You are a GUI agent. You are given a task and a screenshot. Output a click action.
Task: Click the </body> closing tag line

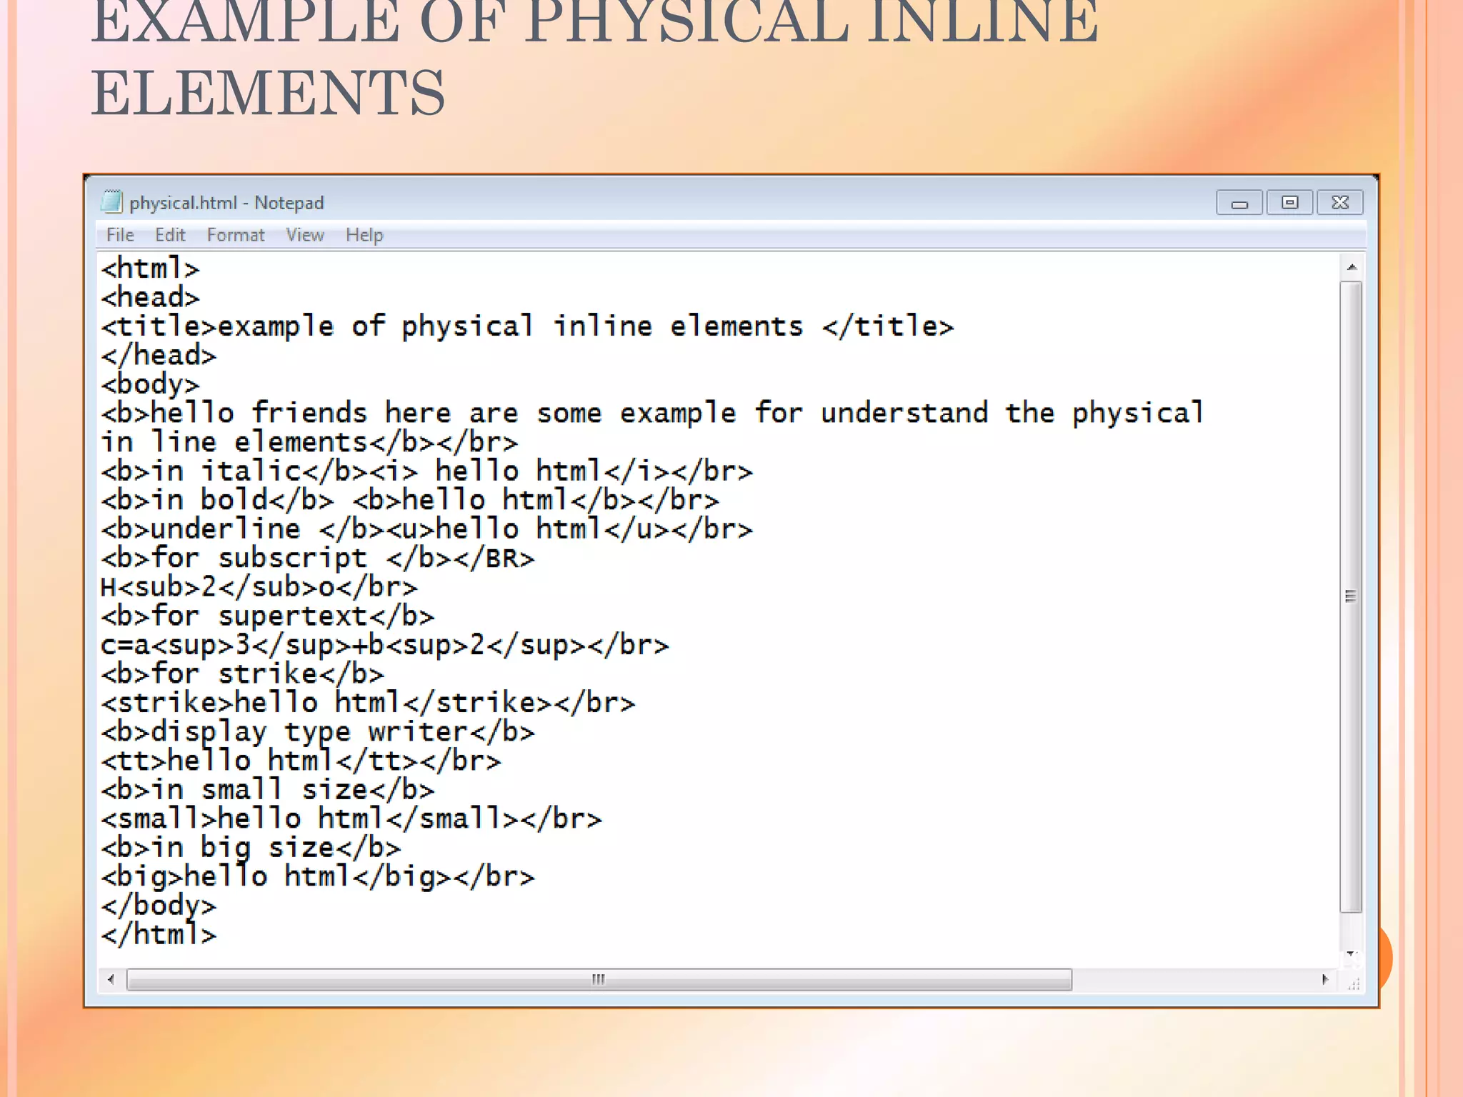pos(159,906)
